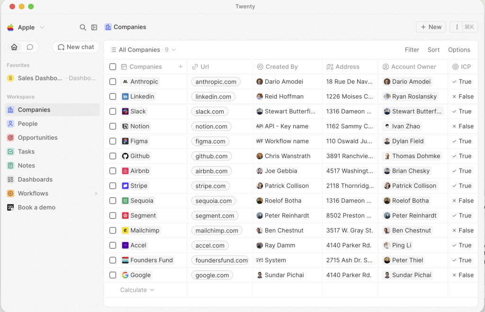This screenshot has height=312, width=485.
Task: Check the Anthropic row checkbox
Action: 113,81
